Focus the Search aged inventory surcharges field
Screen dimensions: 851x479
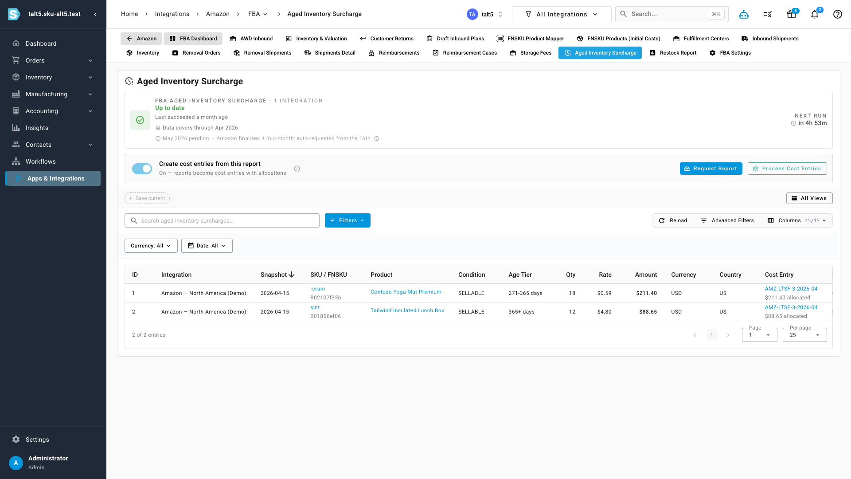pyautogui.click(x=222, y=220)
